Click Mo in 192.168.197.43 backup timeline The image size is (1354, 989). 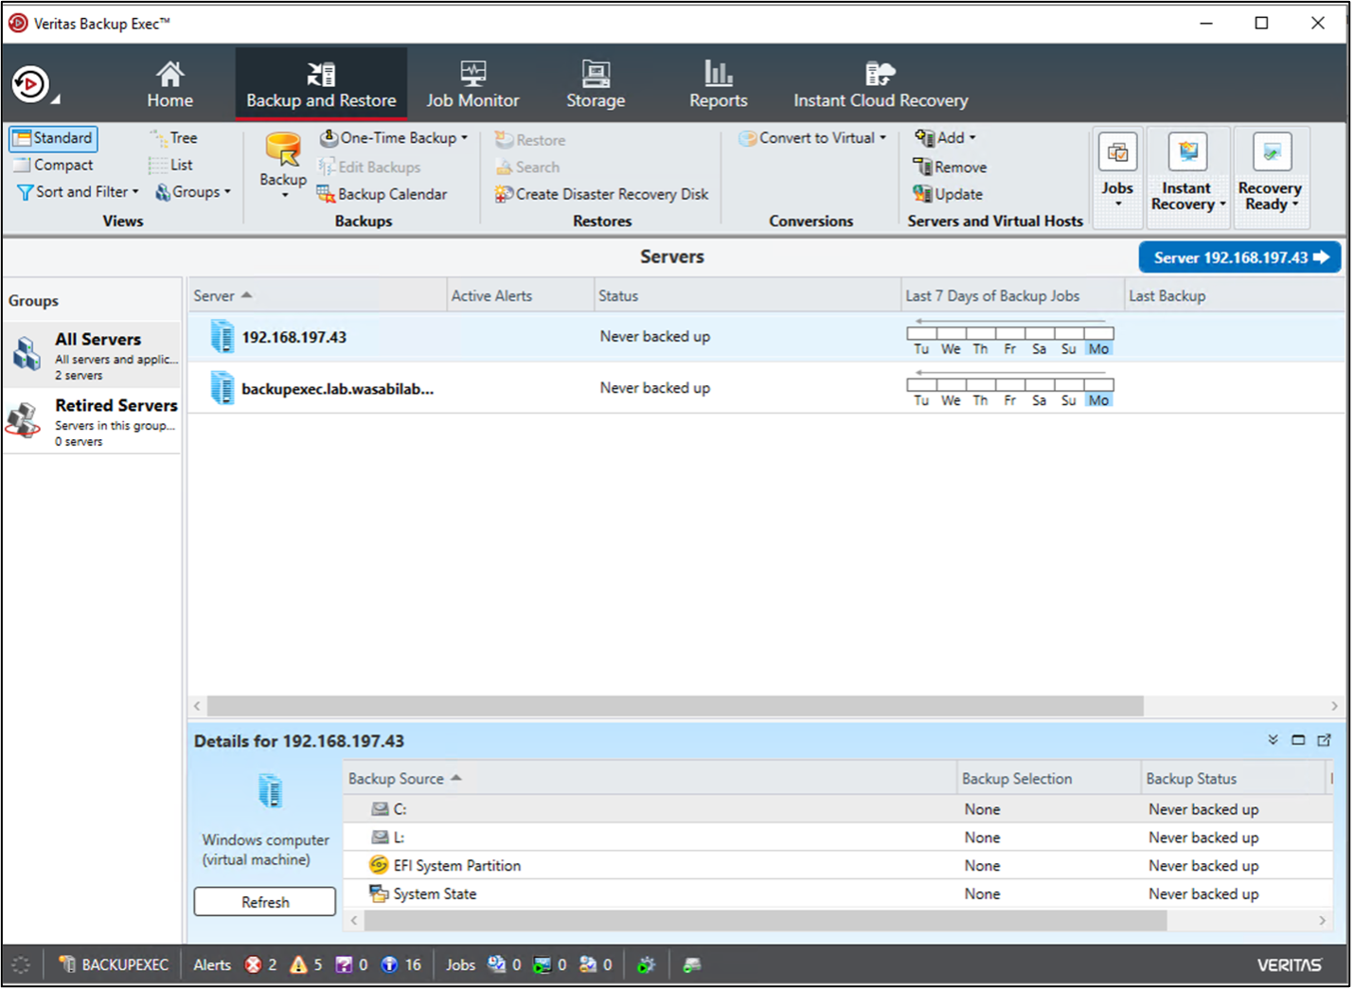(x=1098, y=349)
